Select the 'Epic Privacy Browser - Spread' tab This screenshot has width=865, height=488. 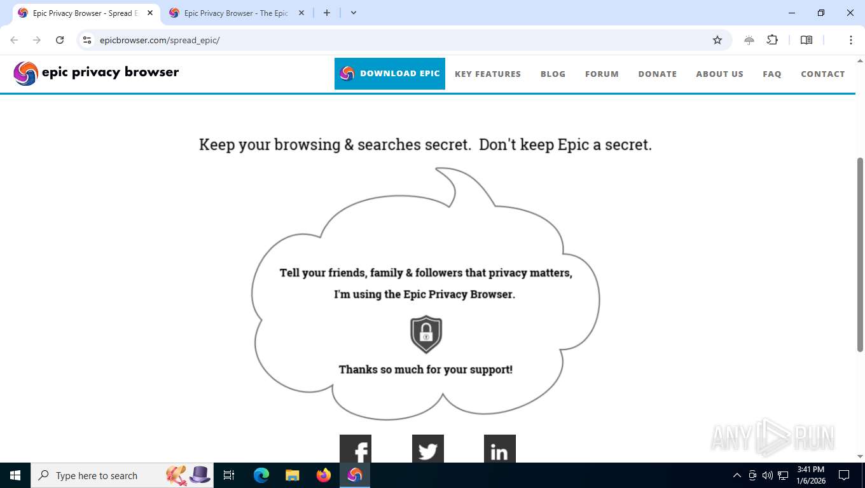(x=86, y=13)
